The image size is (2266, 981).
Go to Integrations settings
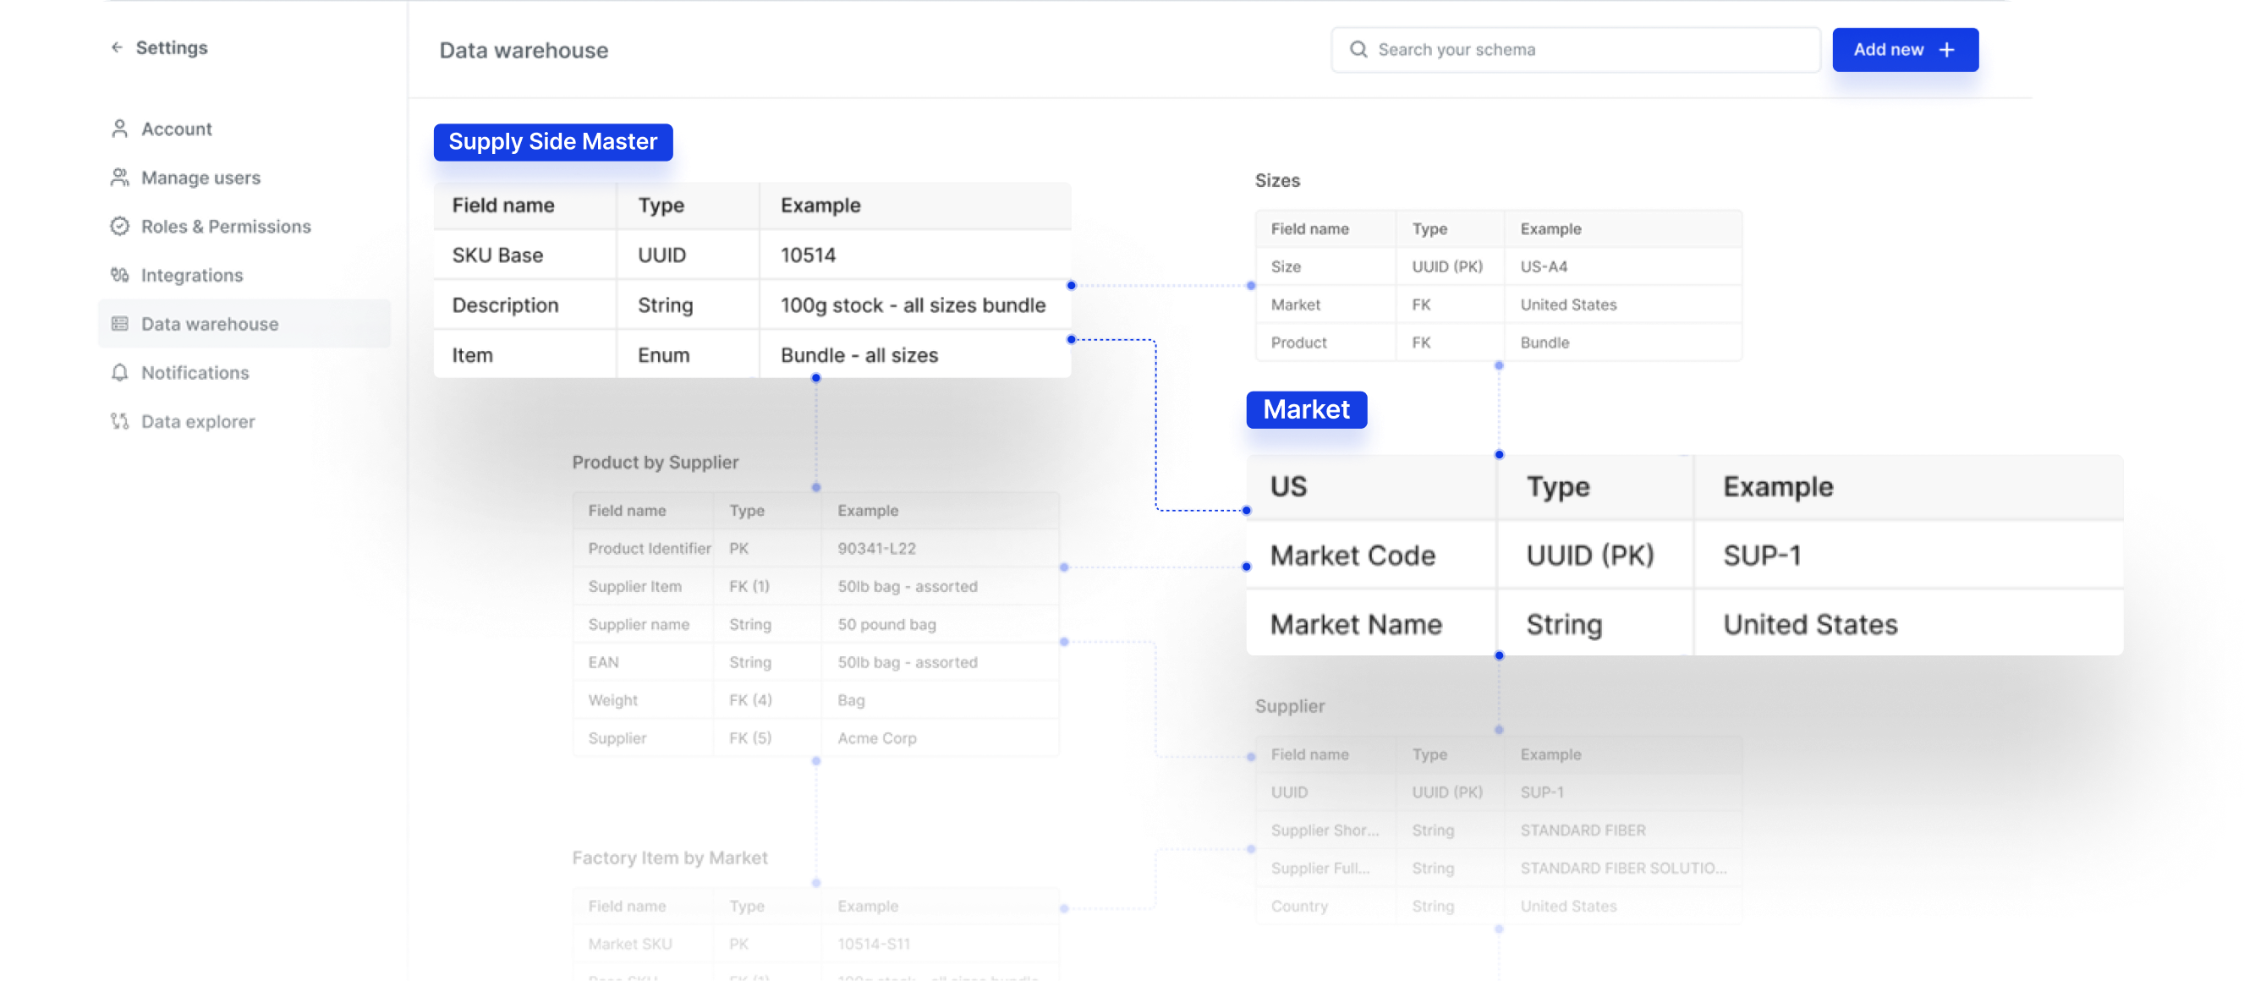192,276
